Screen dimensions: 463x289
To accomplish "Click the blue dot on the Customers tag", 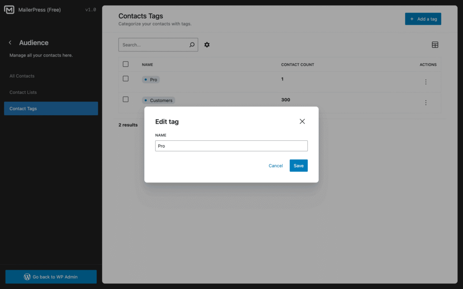I will pyautogui.click(x=146, y=100).
